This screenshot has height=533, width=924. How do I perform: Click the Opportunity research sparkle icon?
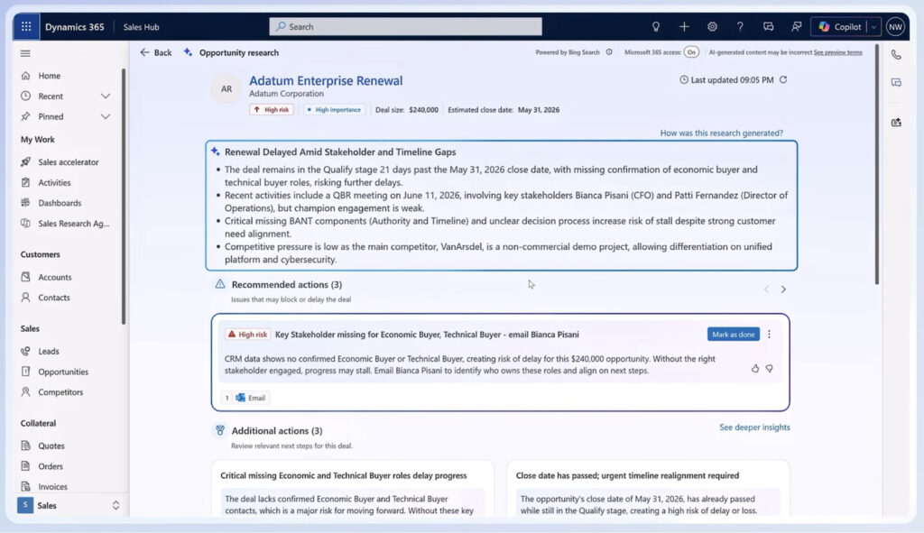tap(188, 52)
